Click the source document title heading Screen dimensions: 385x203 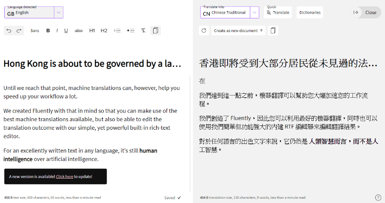(92, 64)
